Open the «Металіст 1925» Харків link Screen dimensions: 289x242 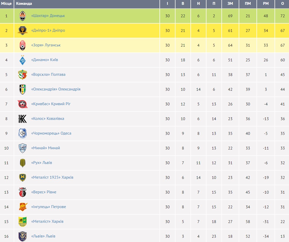tap(52, 177)
